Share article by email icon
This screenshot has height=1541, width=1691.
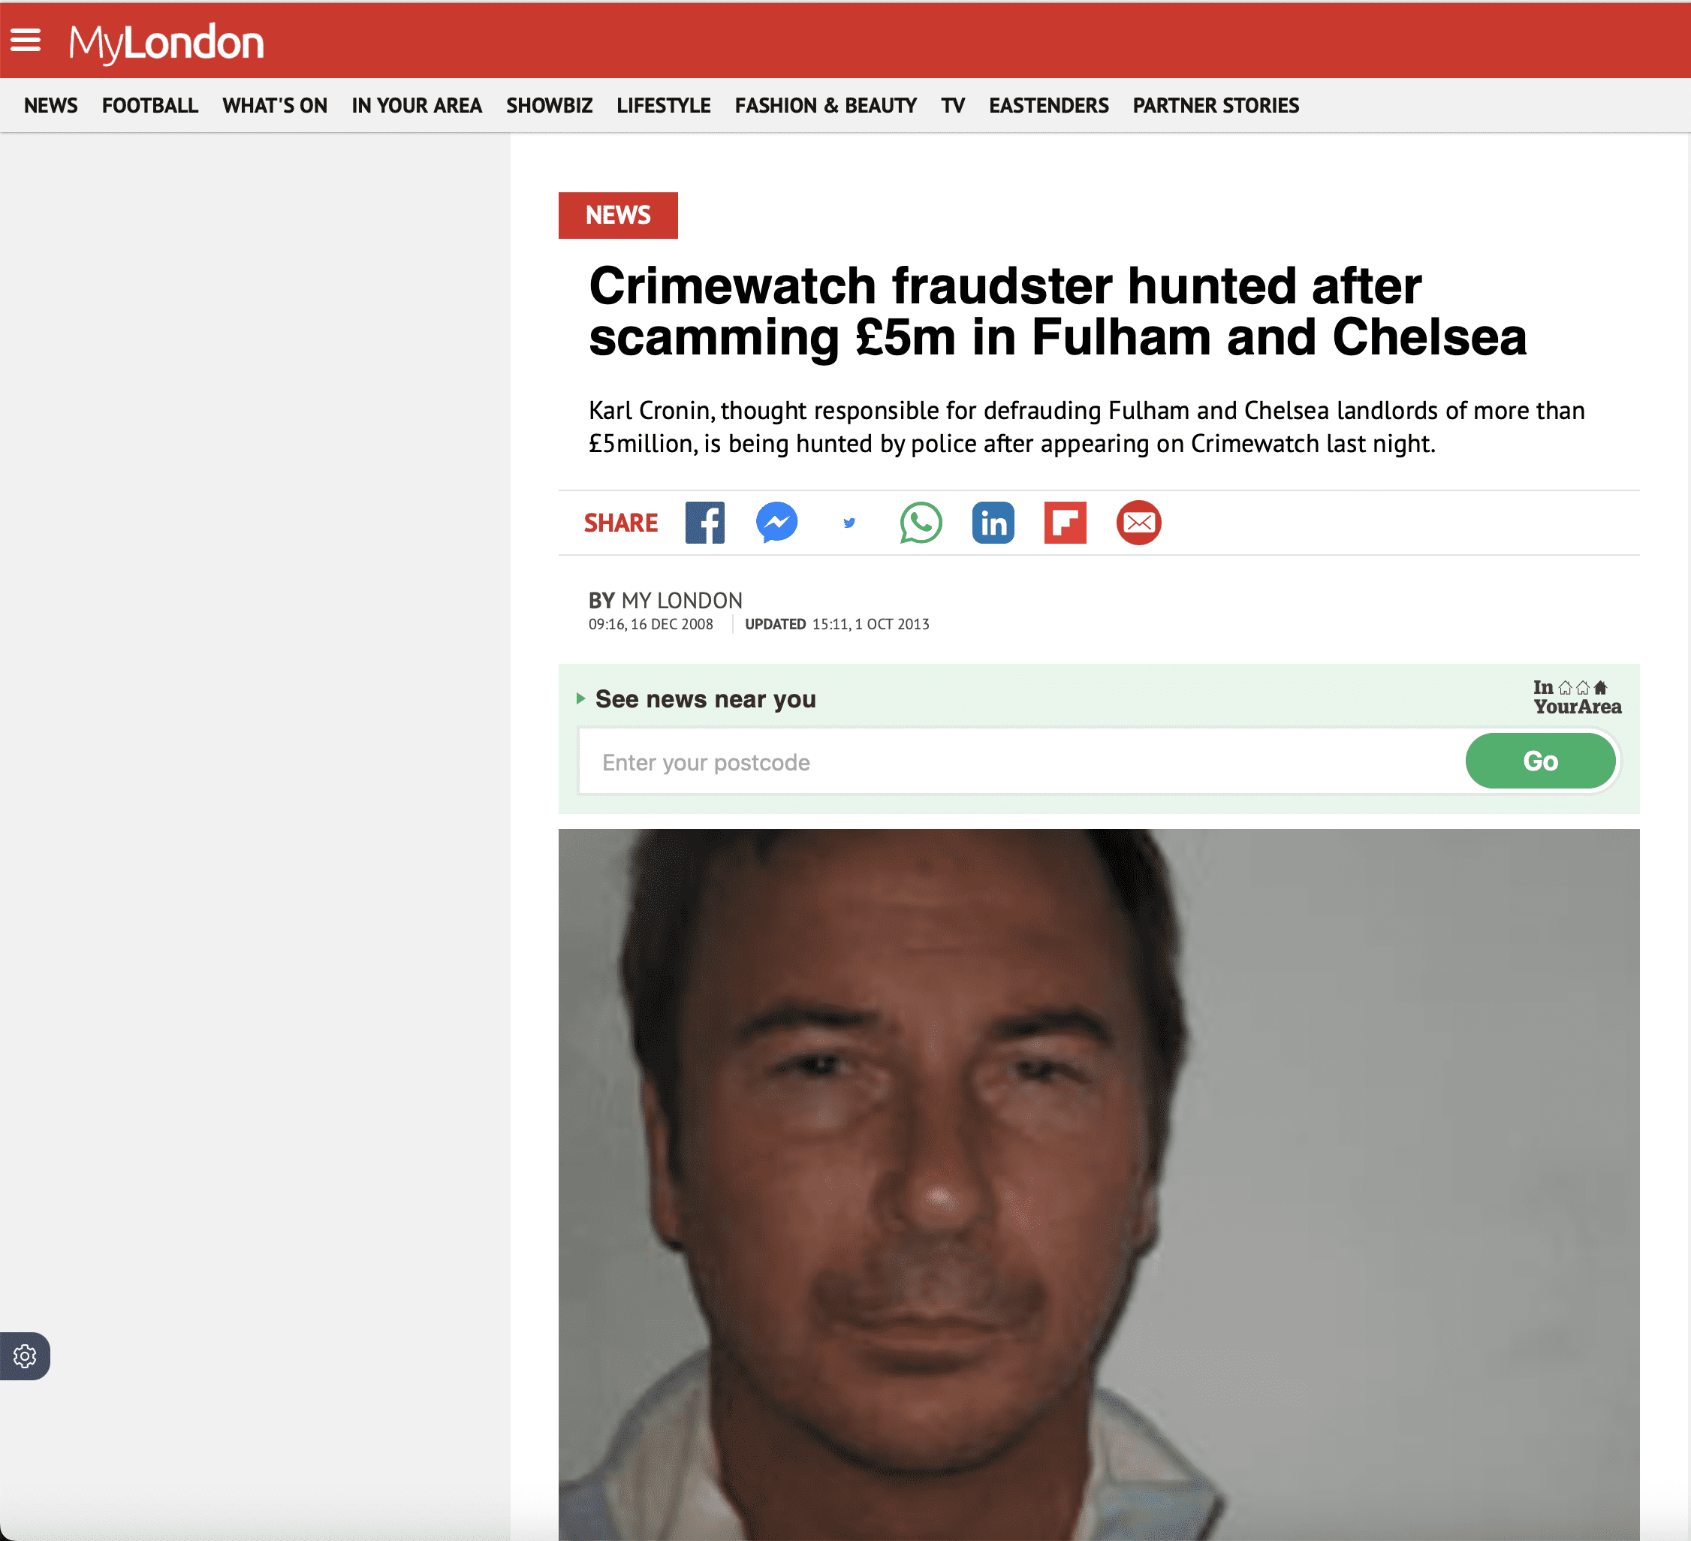point(1138,523)
